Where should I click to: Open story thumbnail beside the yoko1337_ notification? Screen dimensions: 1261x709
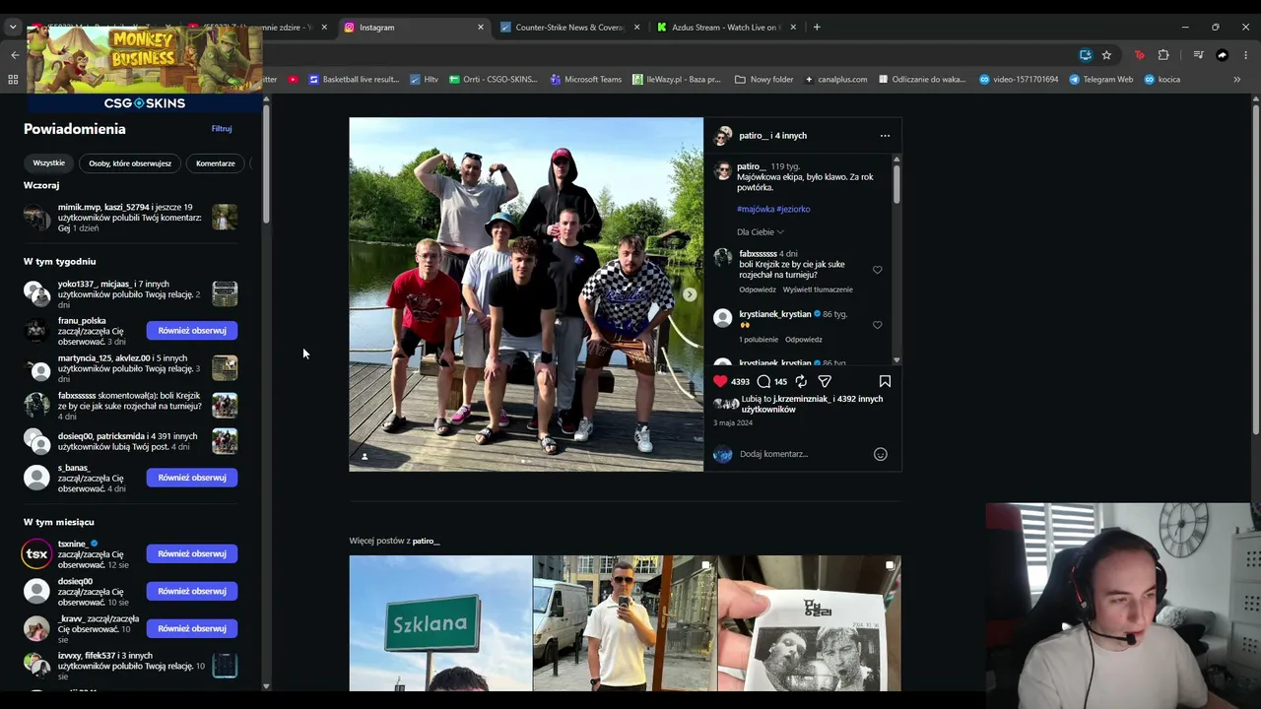pos(225,293)
